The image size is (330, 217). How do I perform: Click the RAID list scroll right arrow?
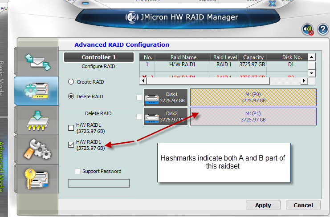pyautogui.click(x=304, y=80)
